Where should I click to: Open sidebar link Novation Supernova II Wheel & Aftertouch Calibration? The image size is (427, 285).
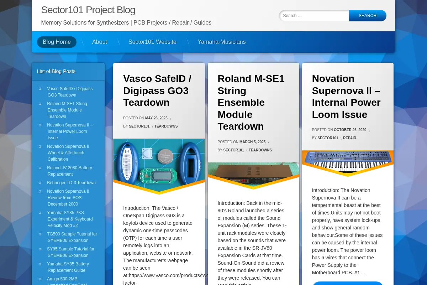click(68, 153)
